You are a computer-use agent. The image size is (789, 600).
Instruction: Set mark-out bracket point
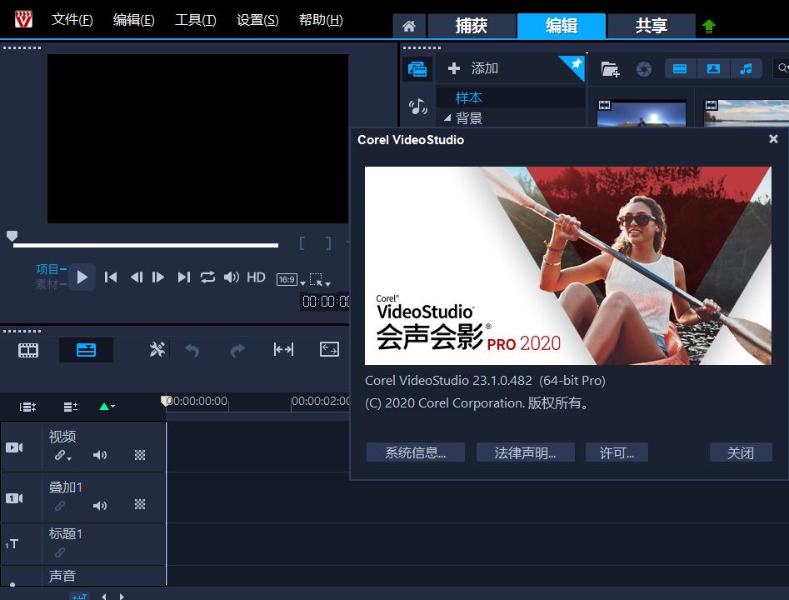click(x=328, y=243)
